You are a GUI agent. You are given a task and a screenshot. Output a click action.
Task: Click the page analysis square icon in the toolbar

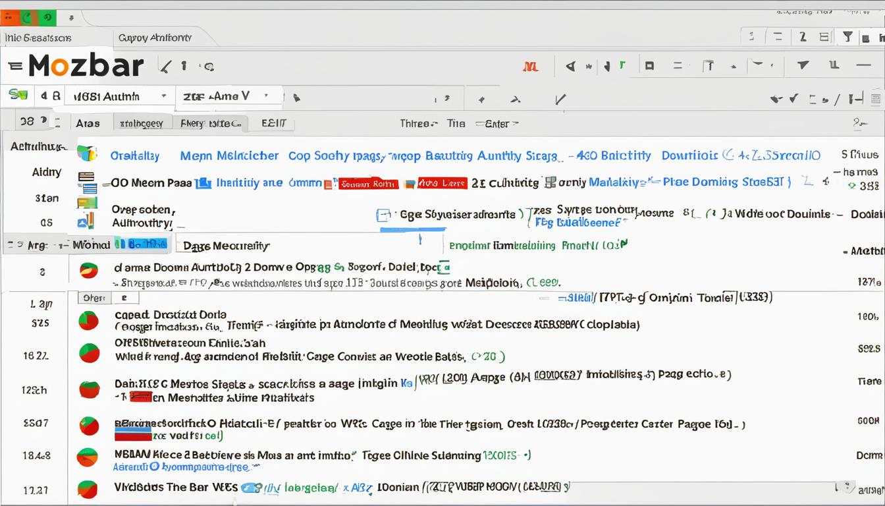(x=649, y=66)
